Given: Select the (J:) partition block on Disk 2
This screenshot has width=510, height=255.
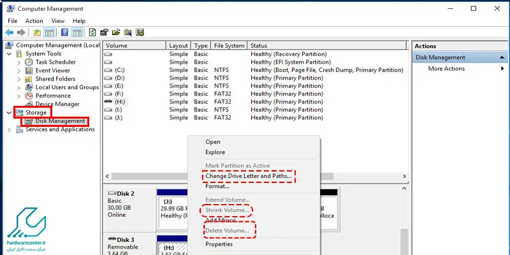Looking at the screenshot, I should [x=173, y=208].
